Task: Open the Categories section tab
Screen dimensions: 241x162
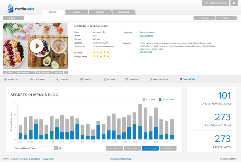Action: [38, 79]
